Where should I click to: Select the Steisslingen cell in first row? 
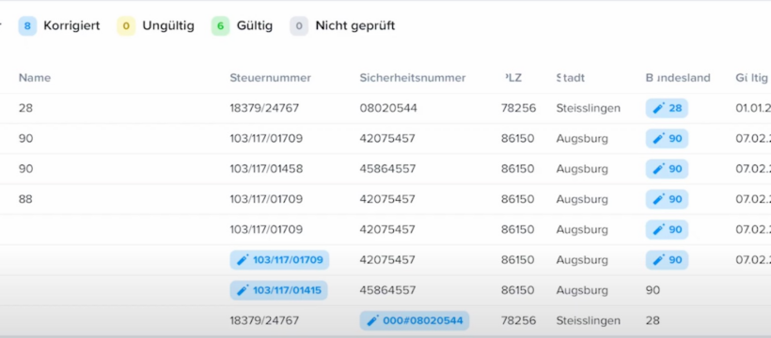point(589,108)
